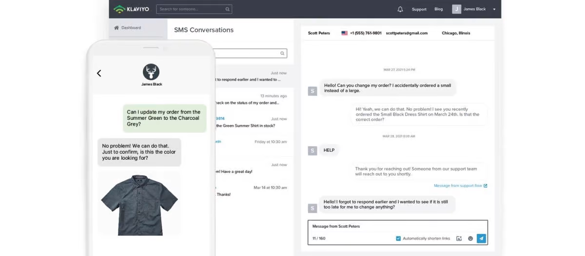Click the Klaviyo logo in header
This screenshot has width=585, height=256.
pyautogui.click(x=131, y=9)
